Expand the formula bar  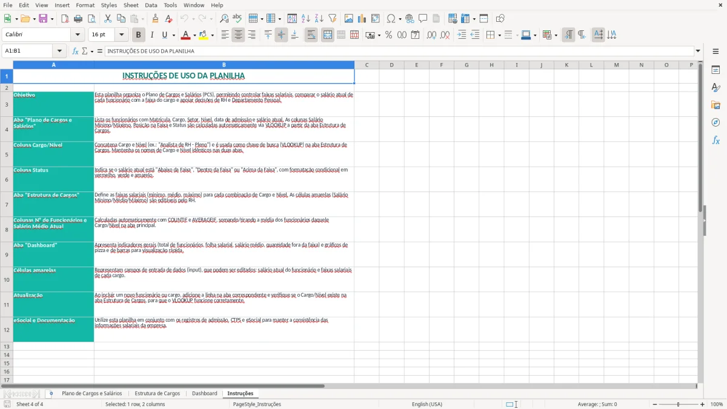698,51
